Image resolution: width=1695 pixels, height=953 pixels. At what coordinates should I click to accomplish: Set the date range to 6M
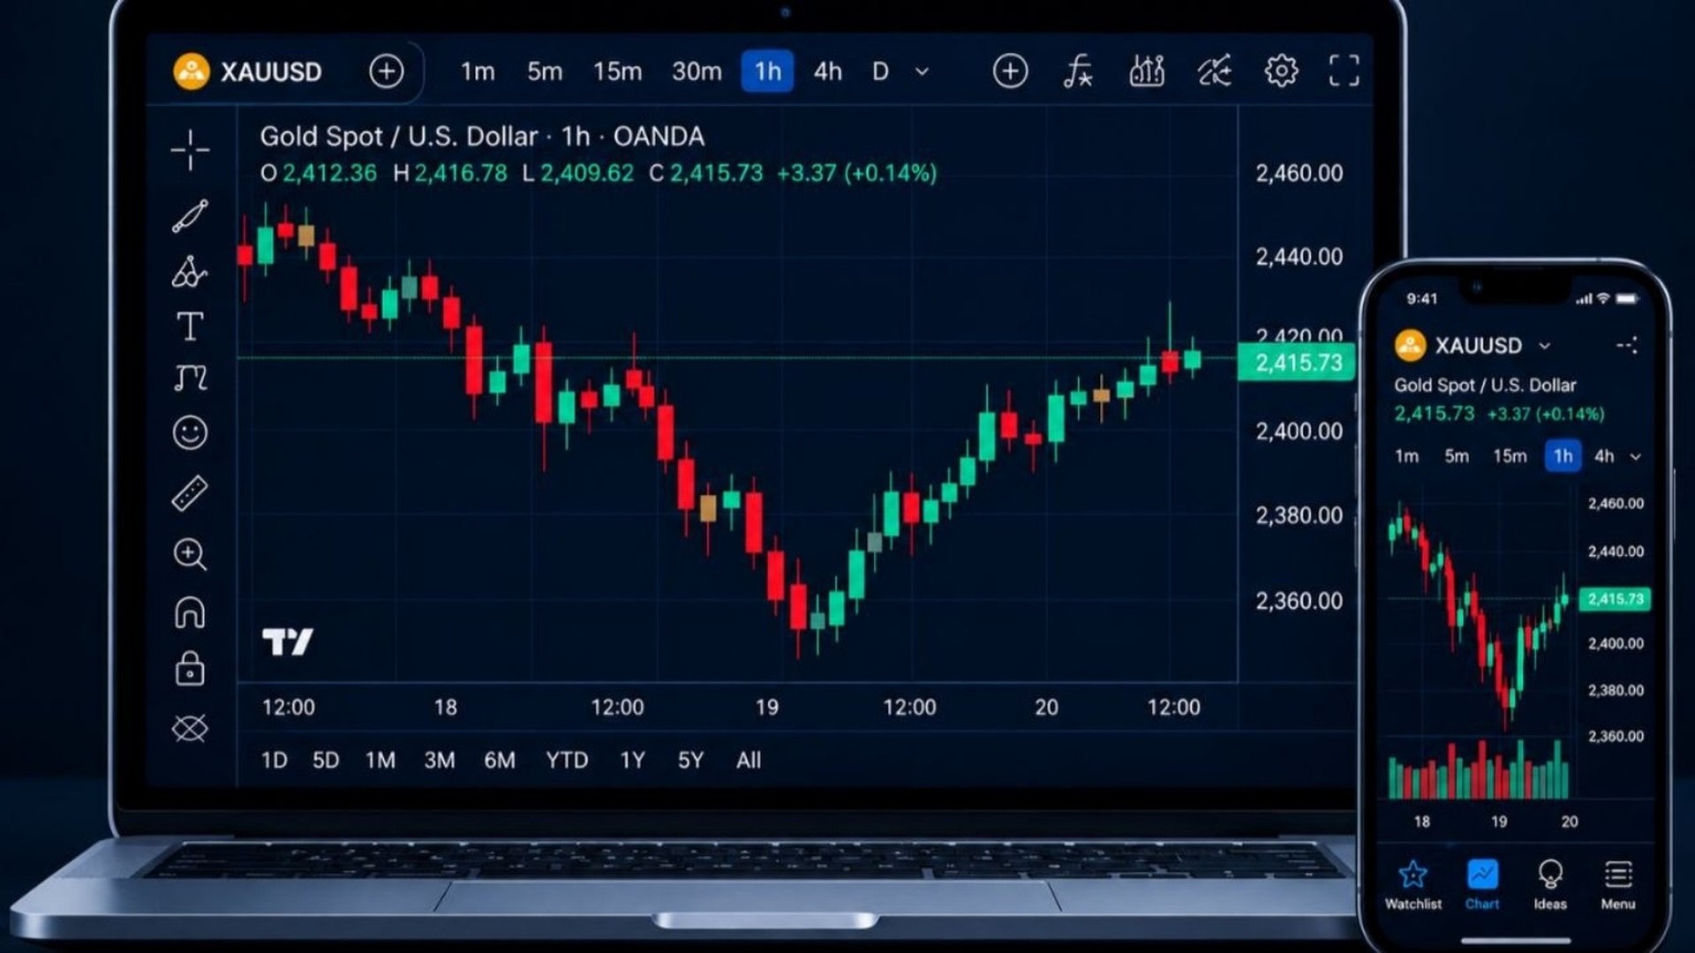(500, 760)
